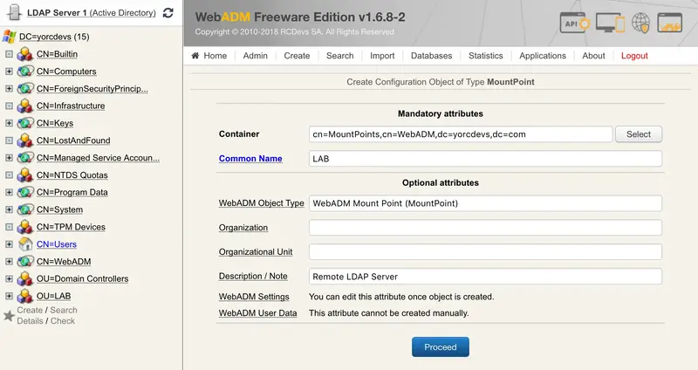Click the CN=NTDS Quotas object icon
This screenshot has width=698, height=370.
click(x=25, y=175)
